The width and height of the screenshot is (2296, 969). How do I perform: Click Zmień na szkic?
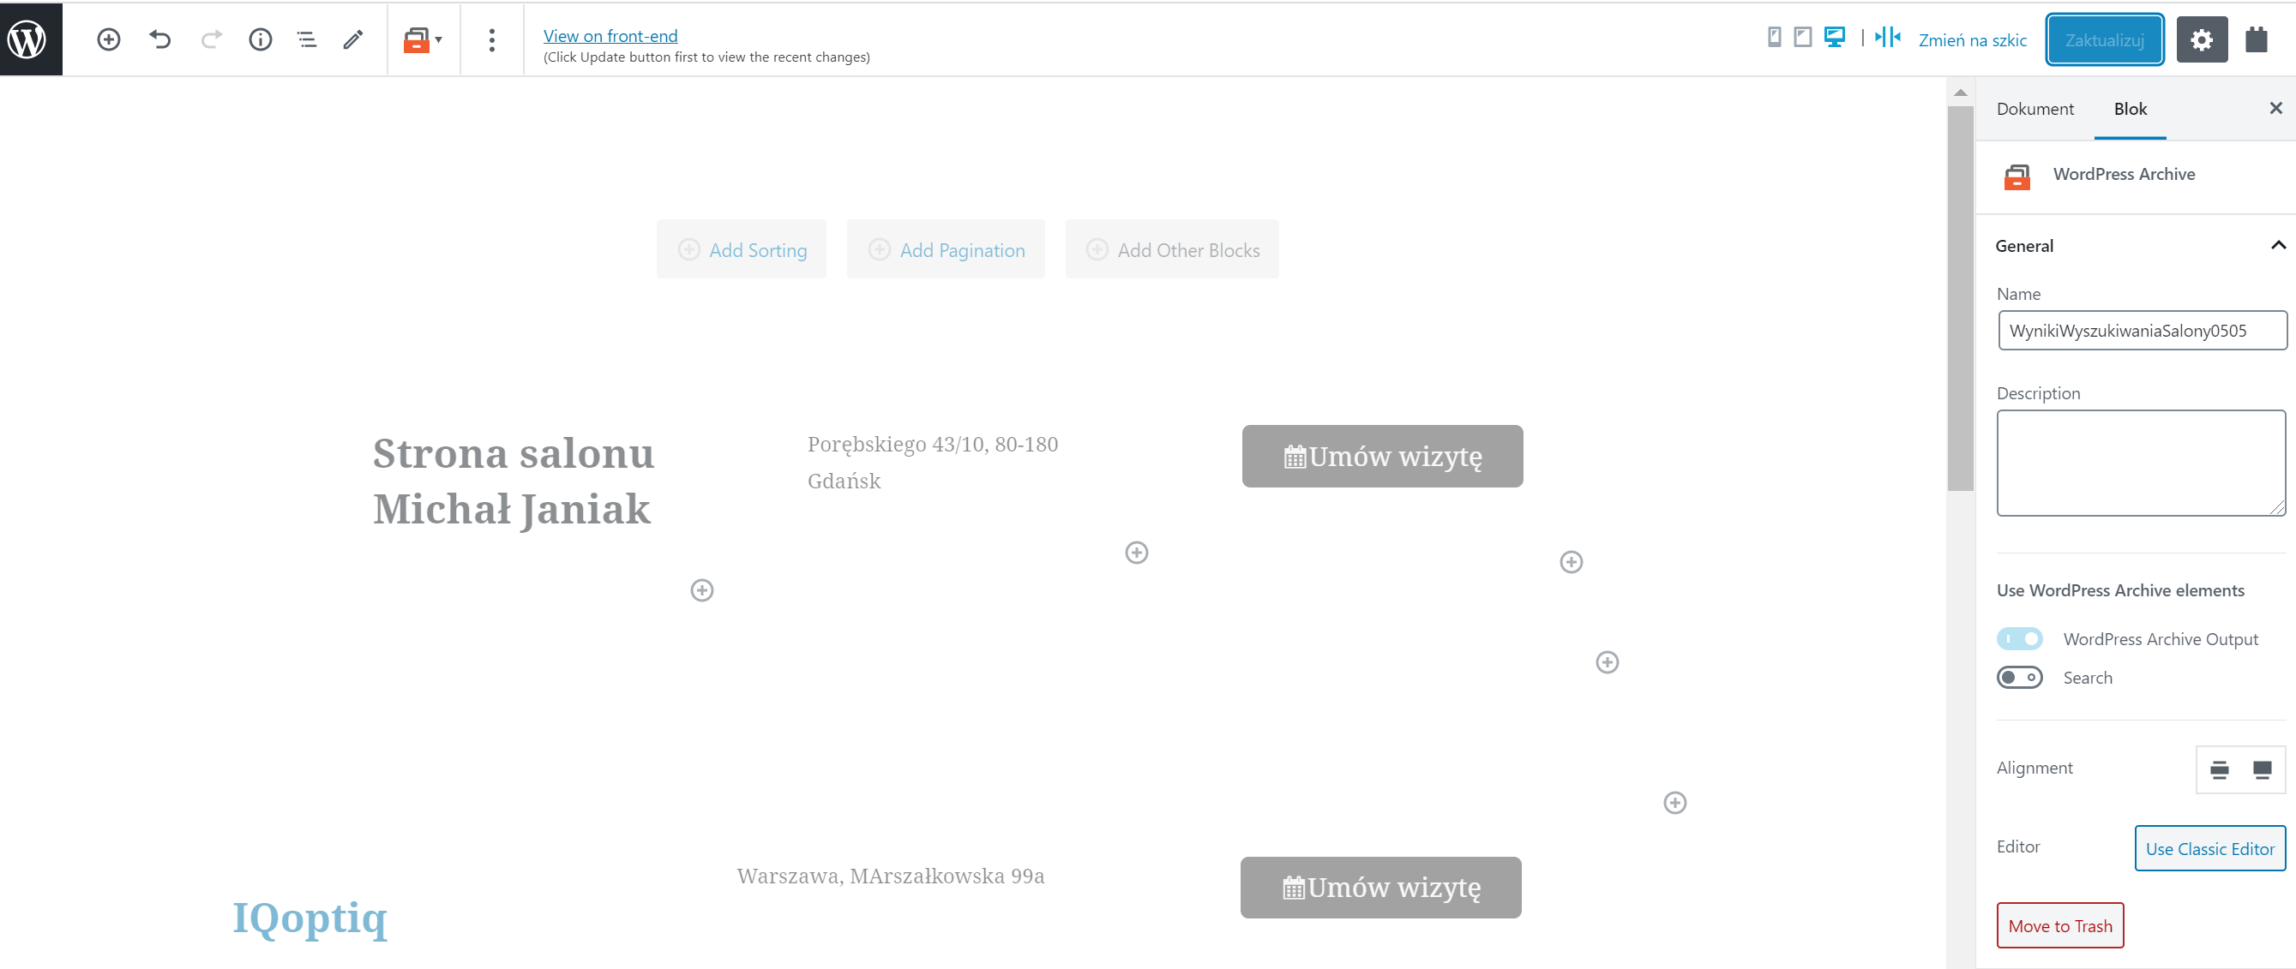click(1973, 40)
